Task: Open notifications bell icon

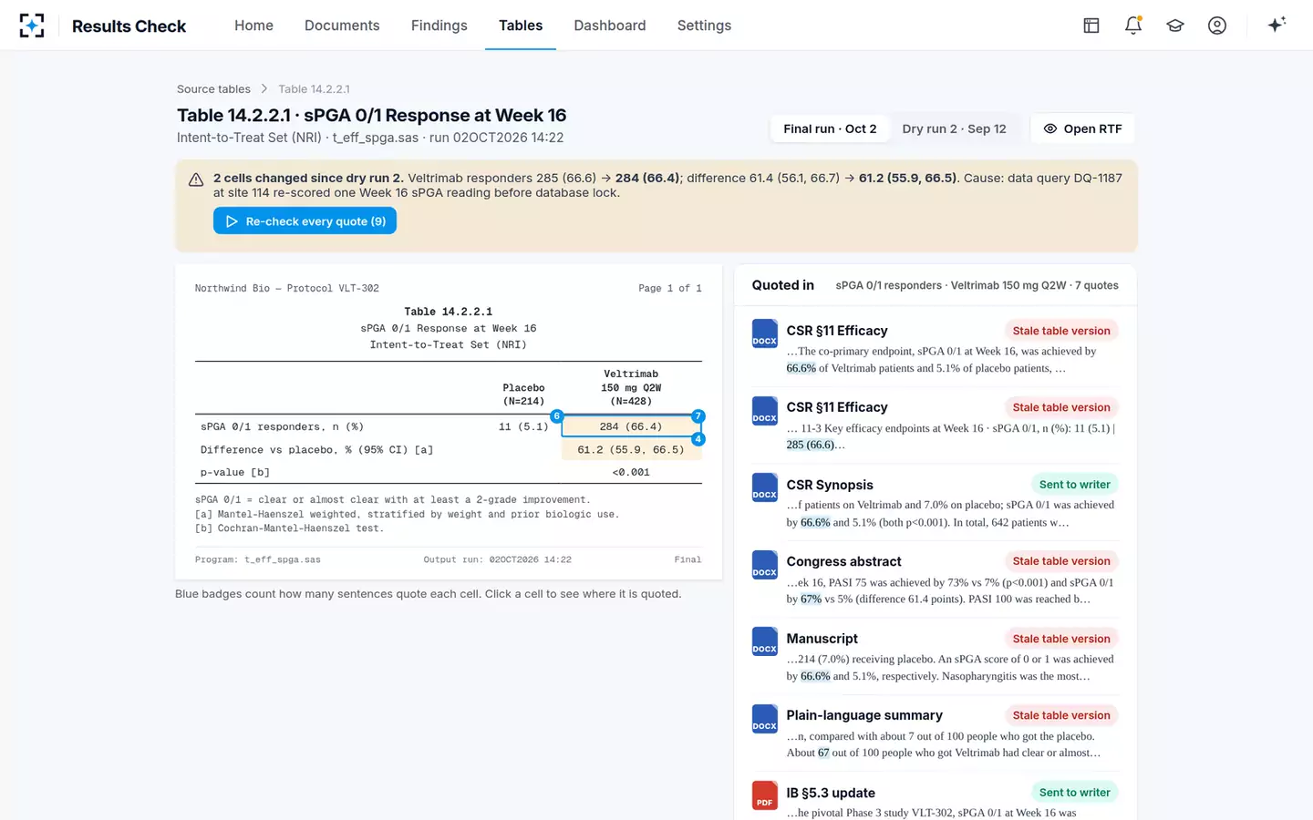Action: [1133, 26]
